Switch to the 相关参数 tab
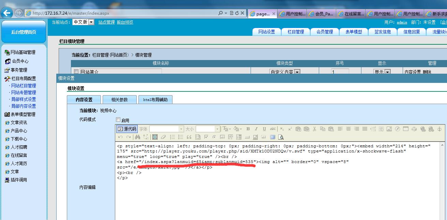 [119, 100]
